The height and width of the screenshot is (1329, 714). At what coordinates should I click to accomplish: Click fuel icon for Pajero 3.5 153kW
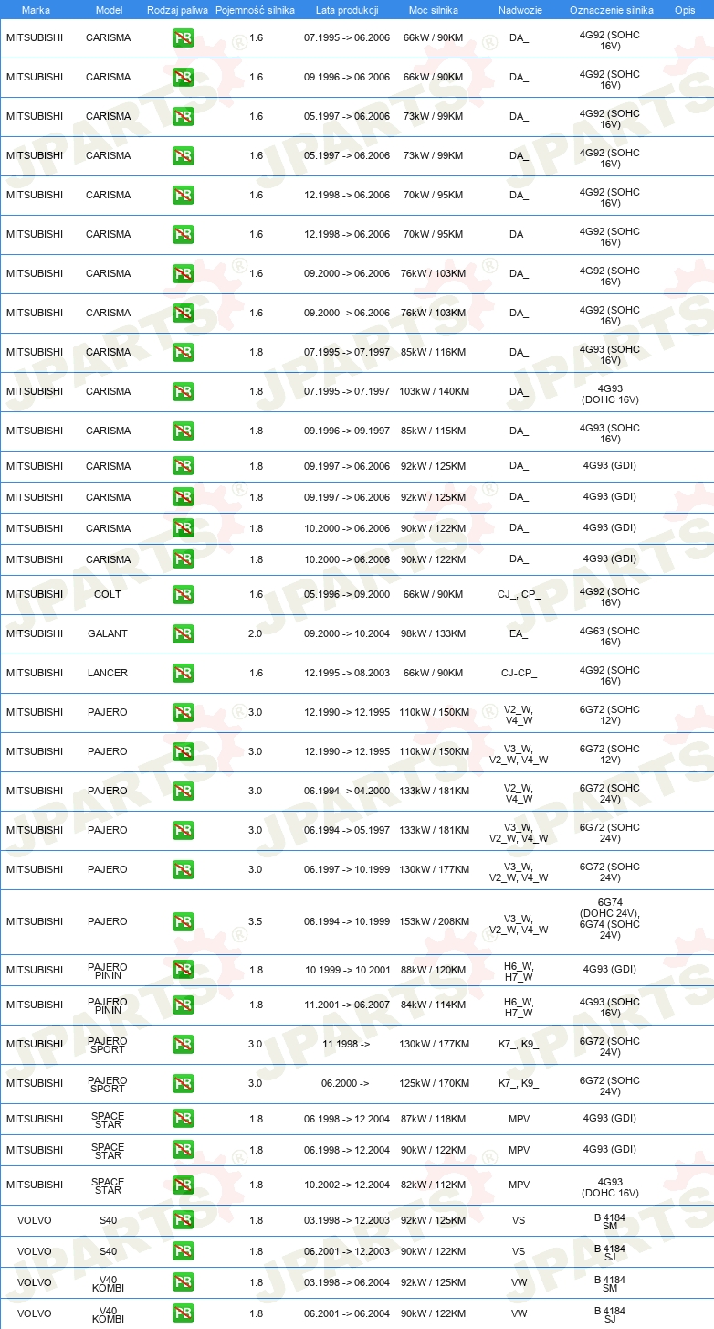click(x=183, y=921)
